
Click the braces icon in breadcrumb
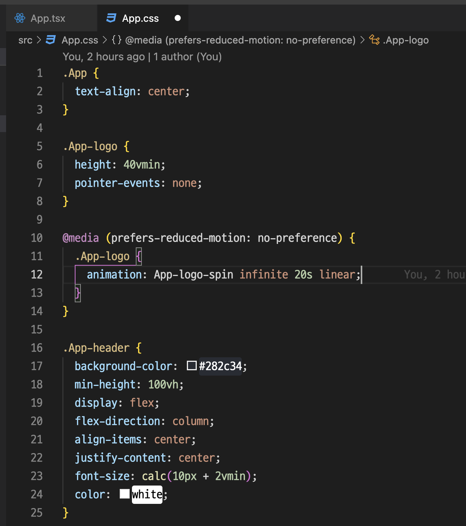[x=117, y=40]
